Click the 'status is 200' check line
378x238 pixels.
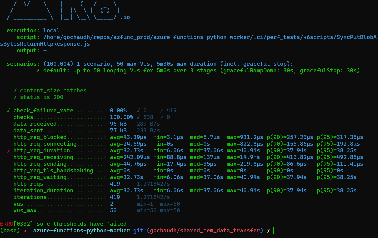coord(38,97)
